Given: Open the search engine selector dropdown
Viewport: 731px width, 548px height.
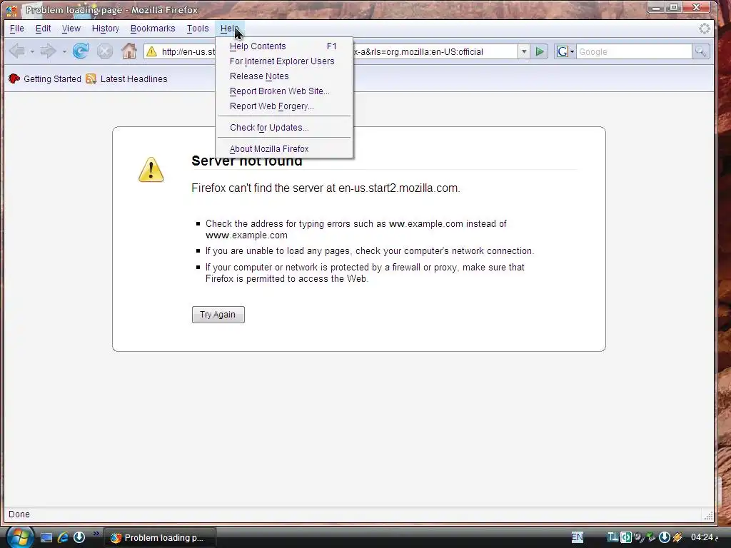Looking at the screenshot, I should click(572, 51).
